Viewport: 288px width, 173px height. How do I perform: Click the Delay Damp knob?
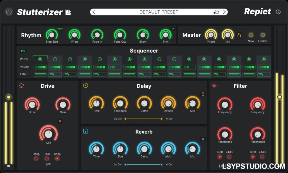point(144,103)
